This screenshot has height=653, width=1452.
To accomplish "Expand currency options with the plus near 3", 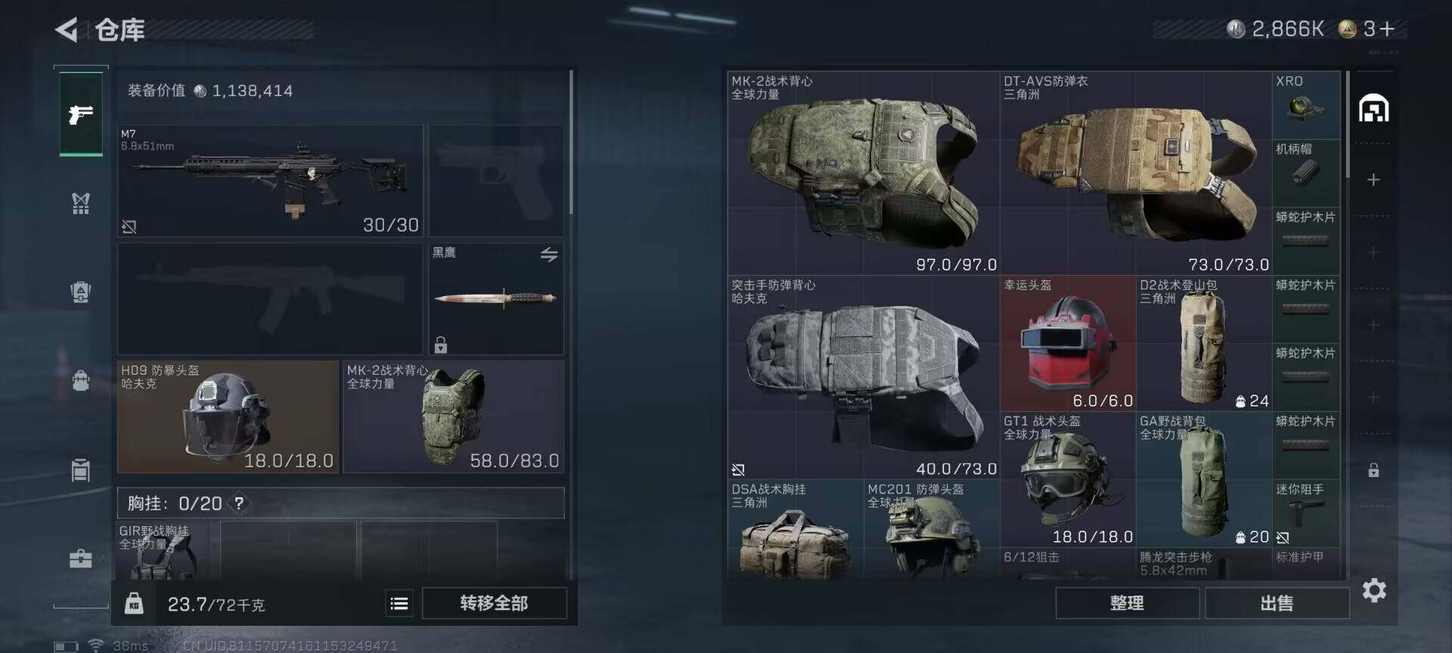I will [1386, 29].
